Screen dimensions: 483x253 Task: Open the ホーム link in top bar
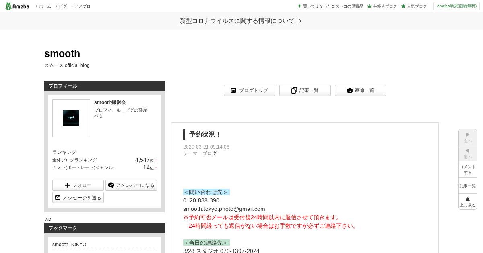click(x=45, y=6)
